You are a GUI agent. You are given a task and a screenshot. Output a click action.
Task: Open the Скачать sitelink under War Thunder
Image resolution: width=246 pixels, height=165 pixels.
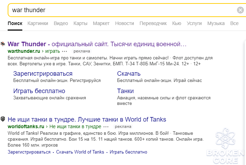(129, 74)
